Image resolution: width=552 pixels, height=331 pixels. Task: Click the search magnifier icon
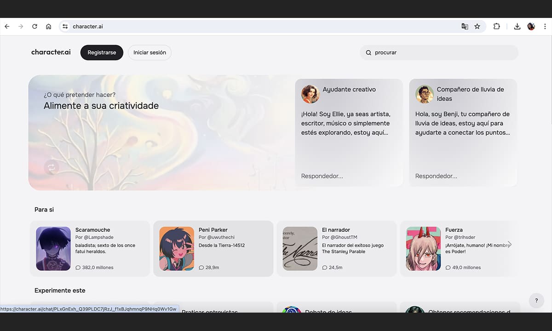368,53
